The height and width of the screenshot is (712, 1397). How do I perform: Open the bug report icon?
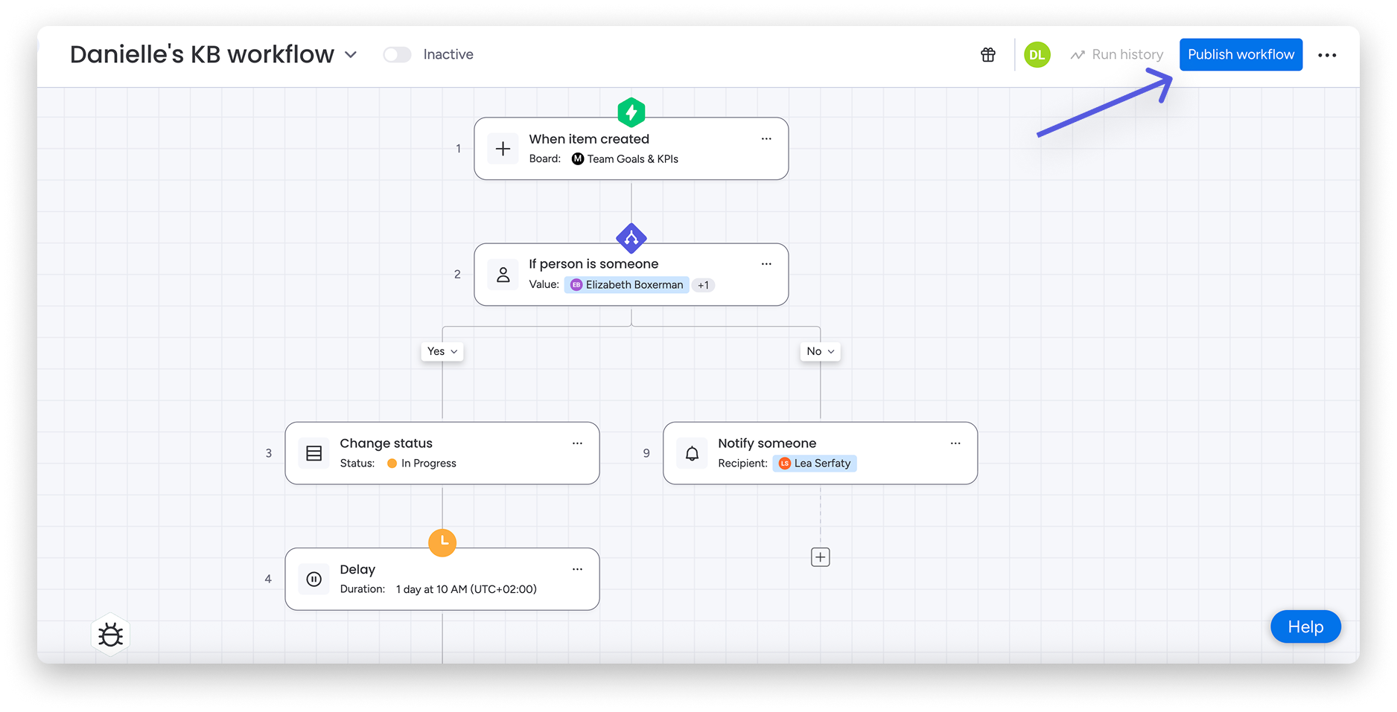(x=111, y=635)
